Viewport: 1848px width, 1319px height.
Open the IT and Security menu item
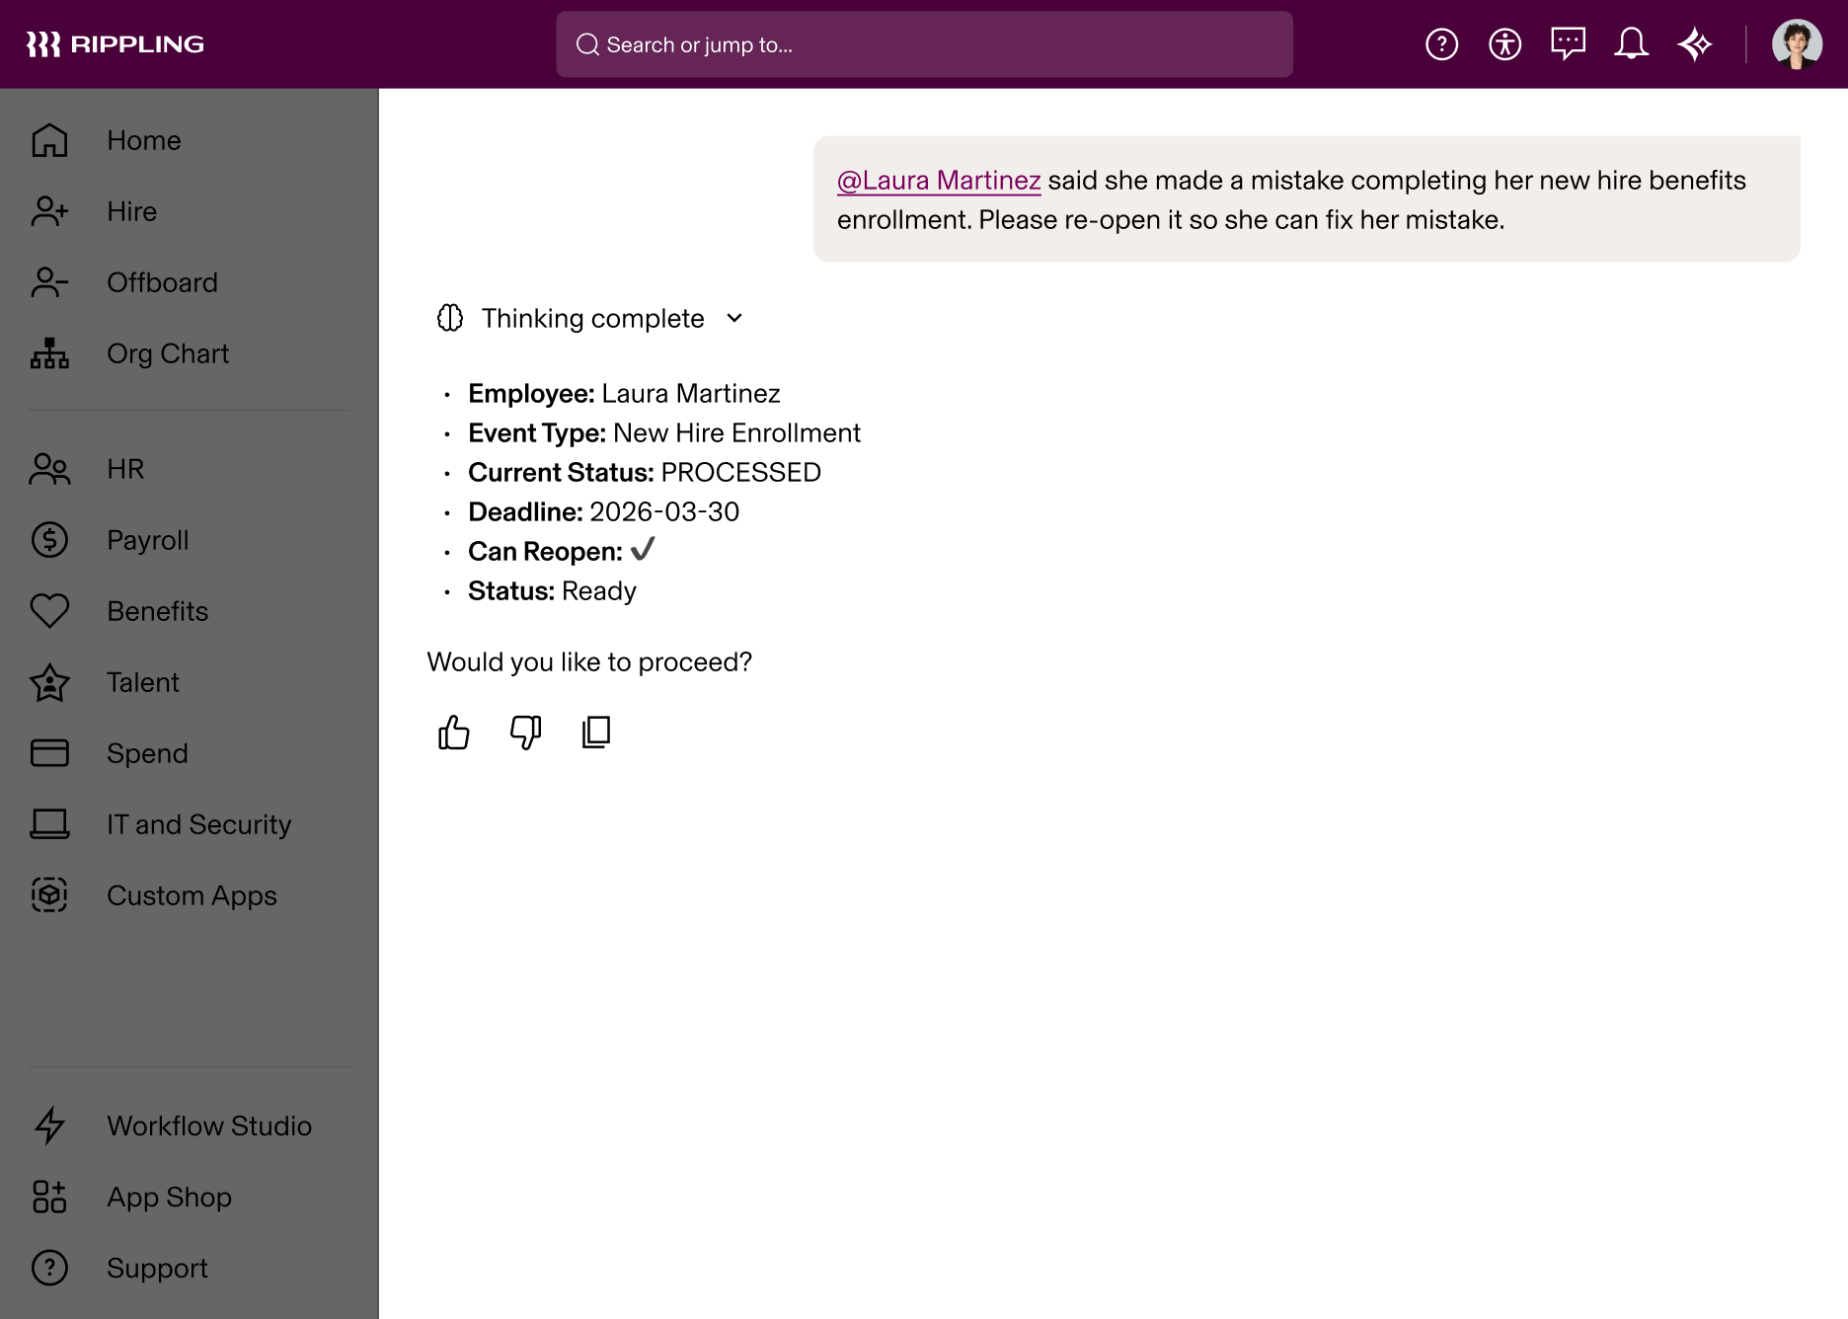pos(198,824)
